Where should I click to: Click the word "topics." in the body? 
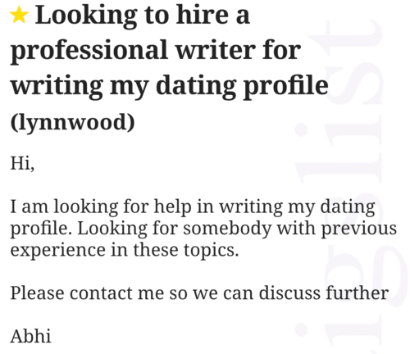pos(212,252)
